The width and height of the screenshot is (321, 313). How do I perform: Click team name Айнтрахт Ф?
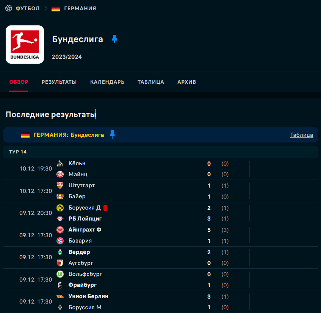(x=85, y=230)
